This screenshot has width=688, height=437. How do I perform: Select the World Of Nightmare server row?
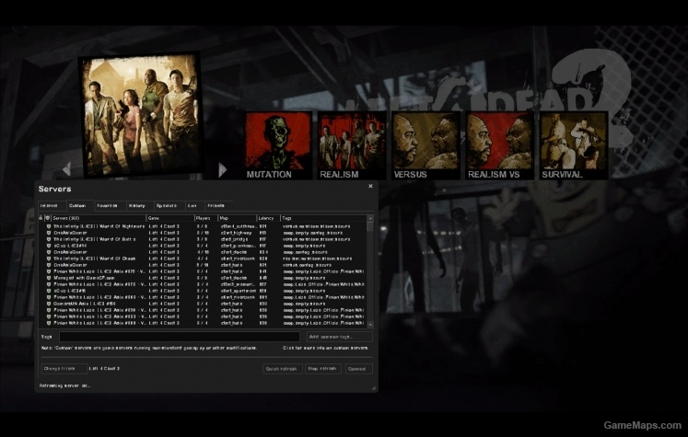point(203,226)
